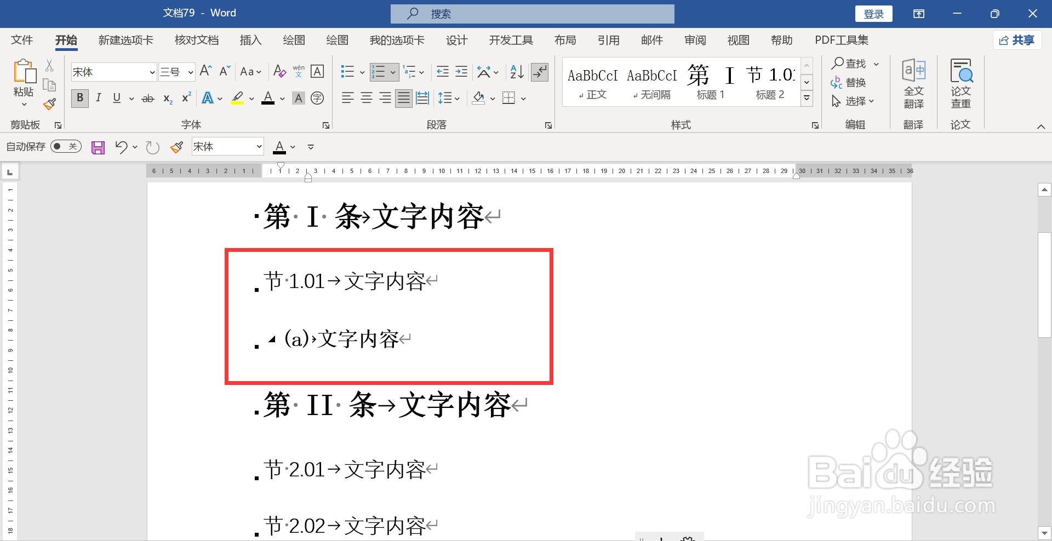Save document from quick access toolbar
Screen dimensions: 1052x541
[x=98, y=147]
